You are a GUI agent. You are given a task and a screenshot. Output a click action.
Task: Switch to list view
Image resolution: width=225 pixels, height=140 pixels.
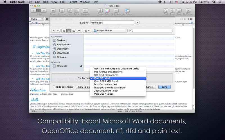[69, 31]
